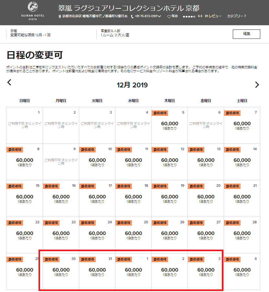Click the 土曜日 column header
Viewport: 269px width, 292px height.
click(x=242, y=101)
